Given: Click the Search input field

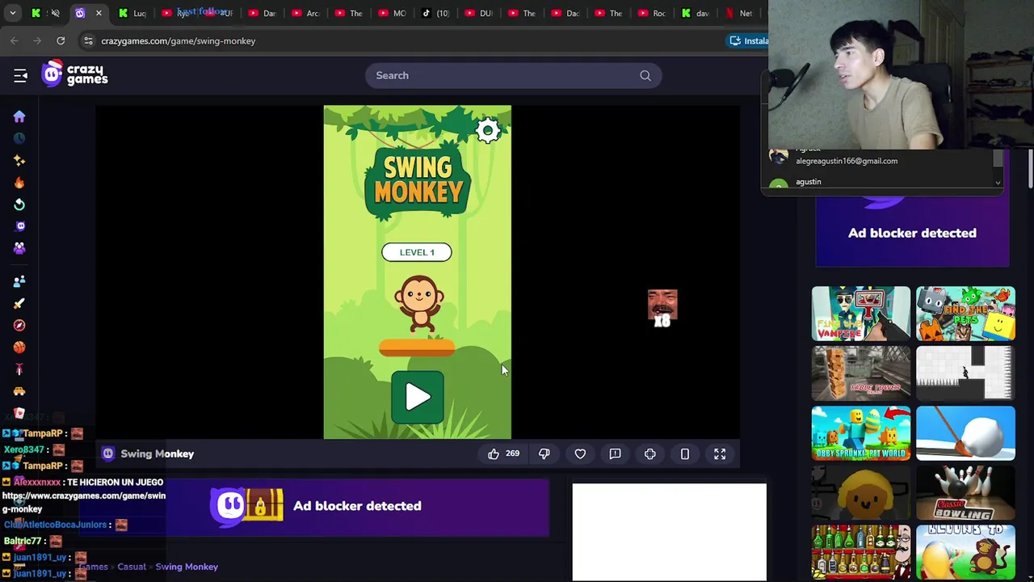Looking at the screenshot, I should point(513,75).
